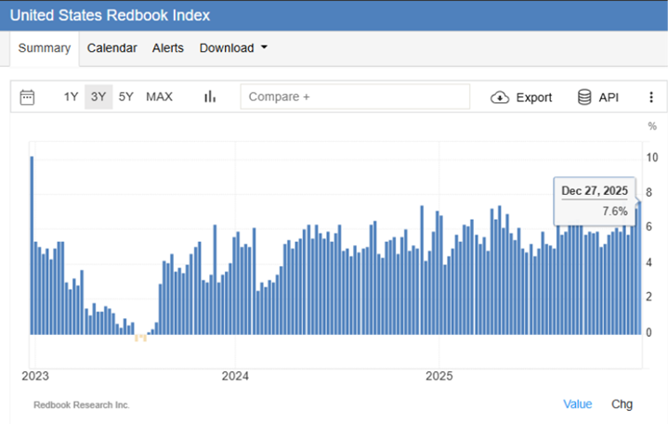Image resolution: width=668 pixels, height=424 pixels.
Task: Open the chart type bar icon
Action: (x=210, y=97)
